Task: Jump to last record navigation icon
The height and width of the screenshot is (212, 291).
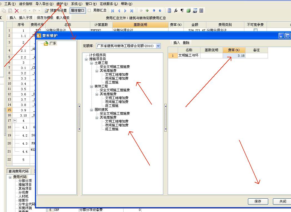Action: point(132,11)
